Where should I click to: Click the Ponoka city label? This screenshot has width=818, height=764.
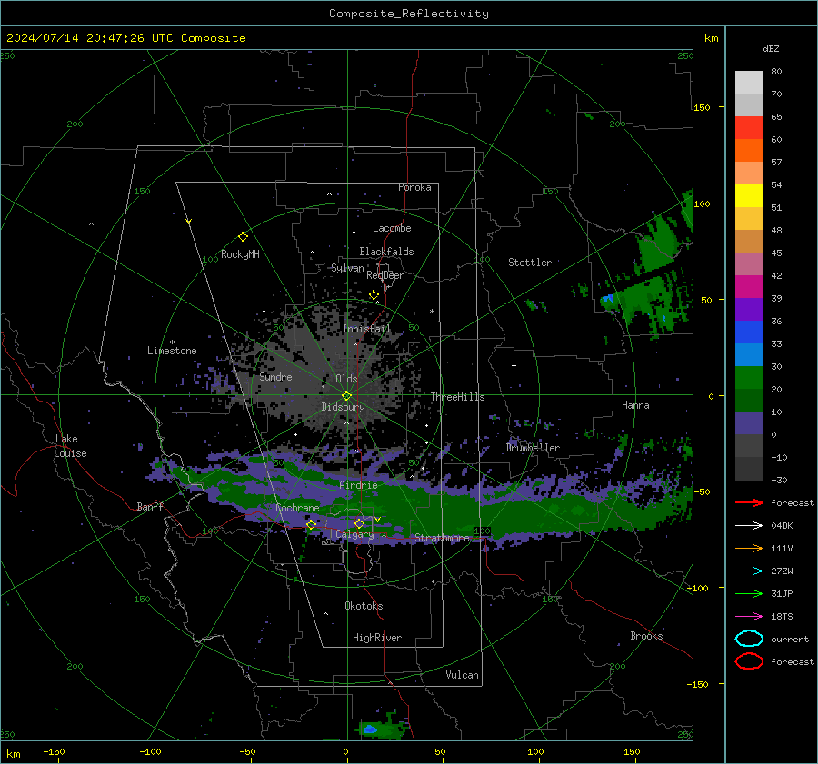(414, 187)
